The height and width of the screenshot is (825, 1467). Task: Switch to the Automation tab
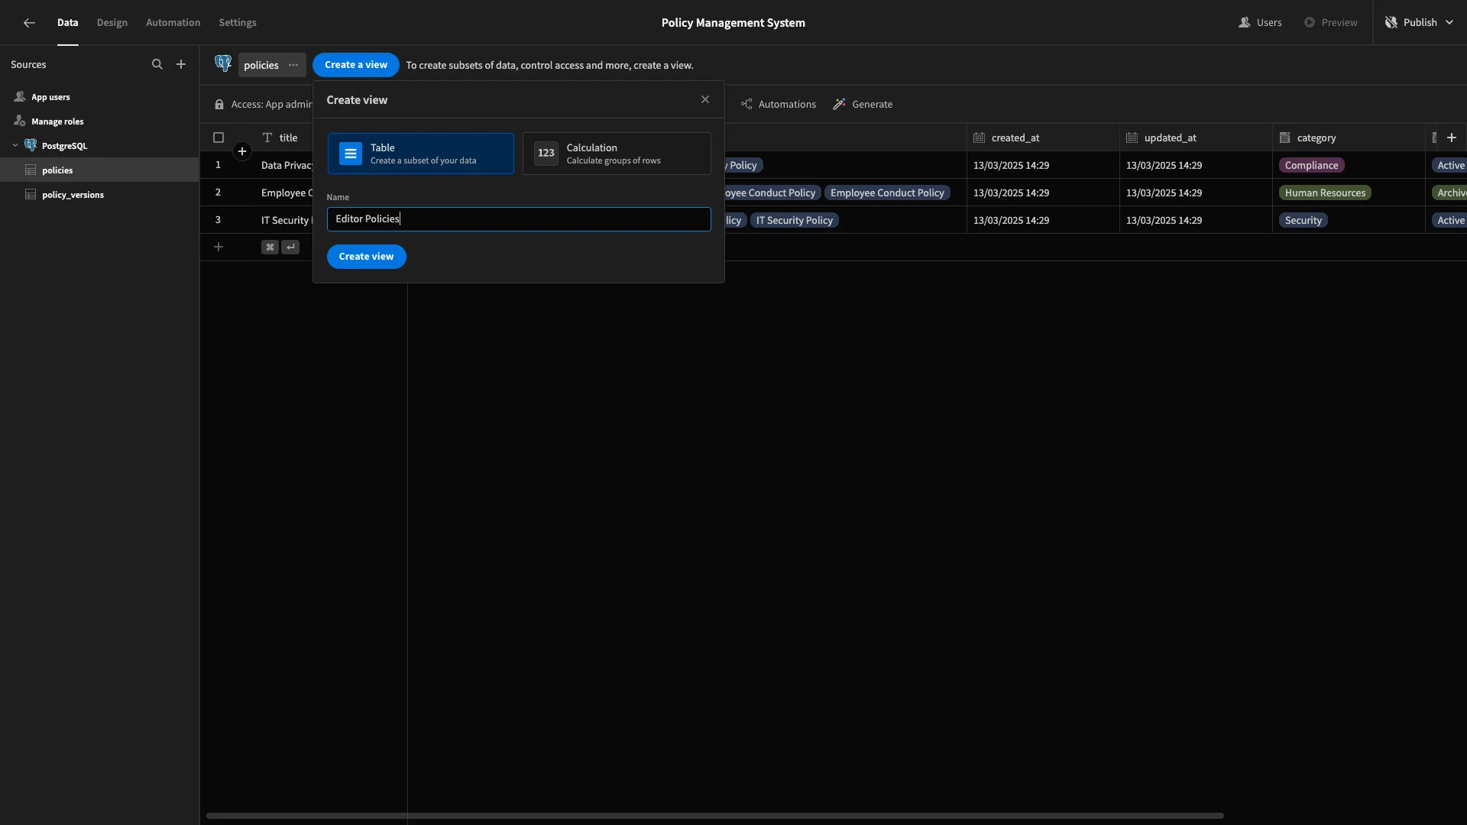coord(173,23)
